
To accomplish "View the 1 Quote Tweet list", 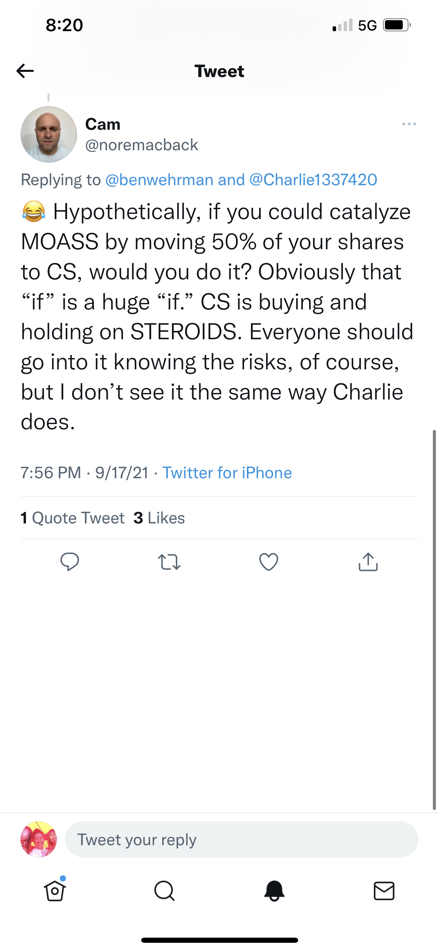I will point(72,518).
